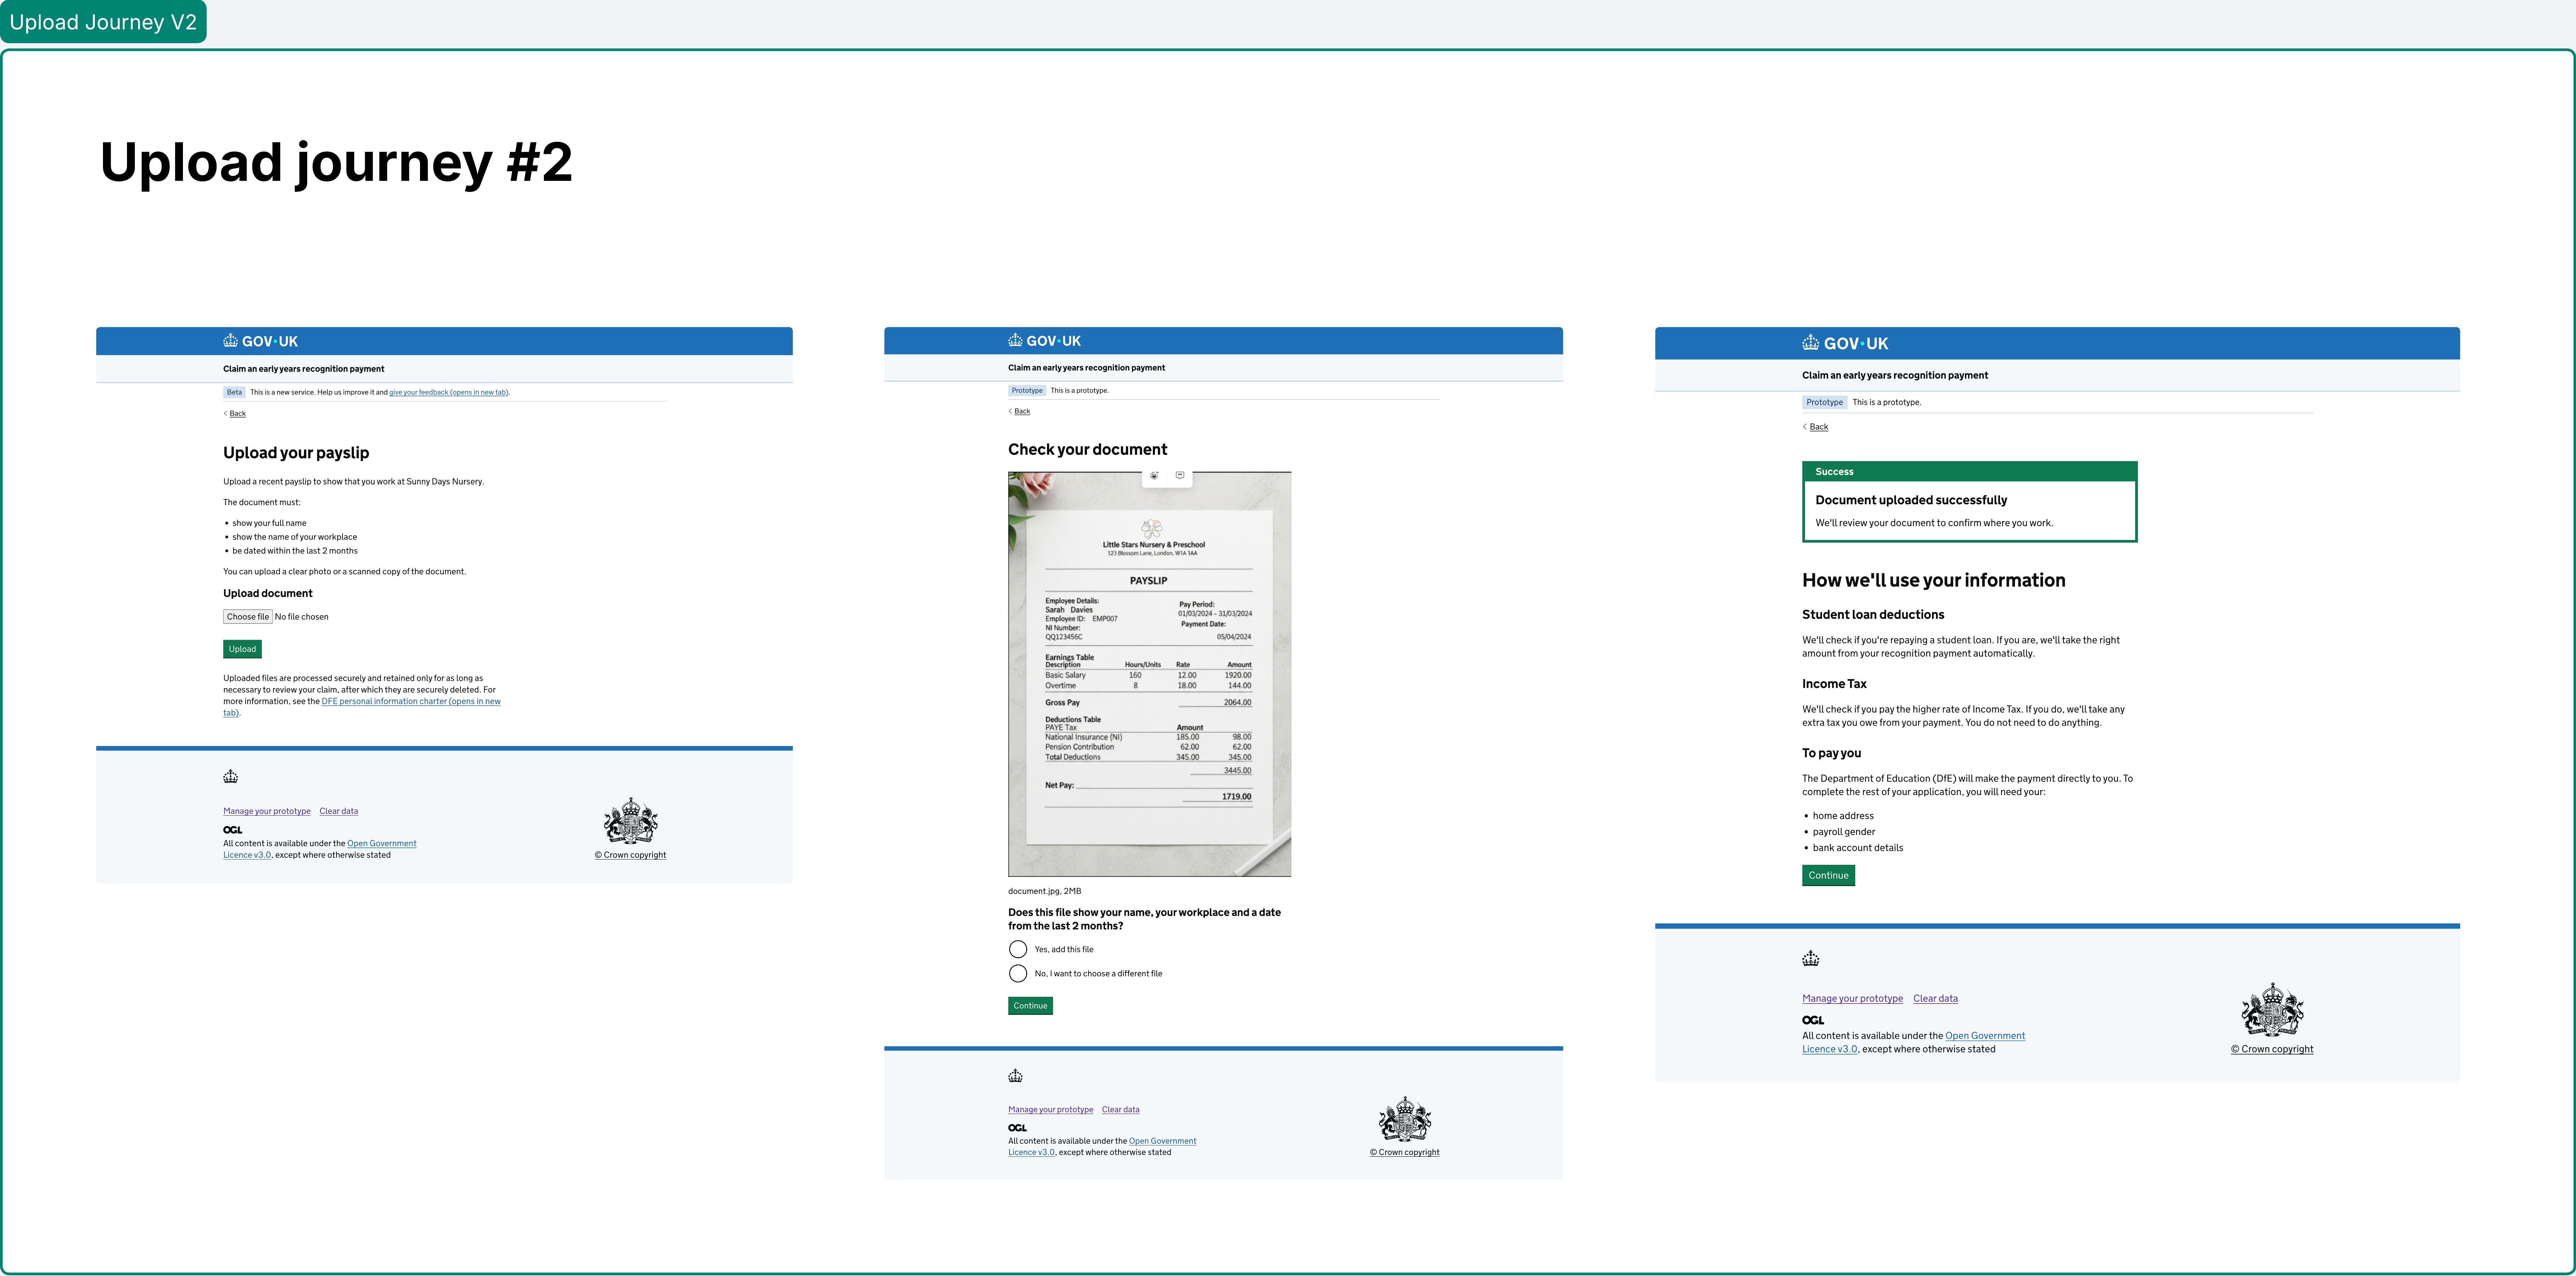Click OGL logo in Upload payslip page footer
The image size is (2576, 1276).
(x=232, y=830)
